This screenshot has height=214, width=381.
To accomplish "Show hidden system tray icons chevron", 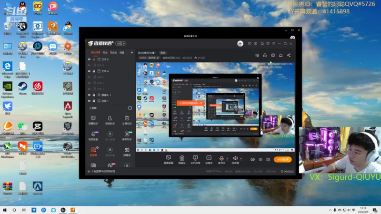I will pyautogui.click(x=330, y=210).
